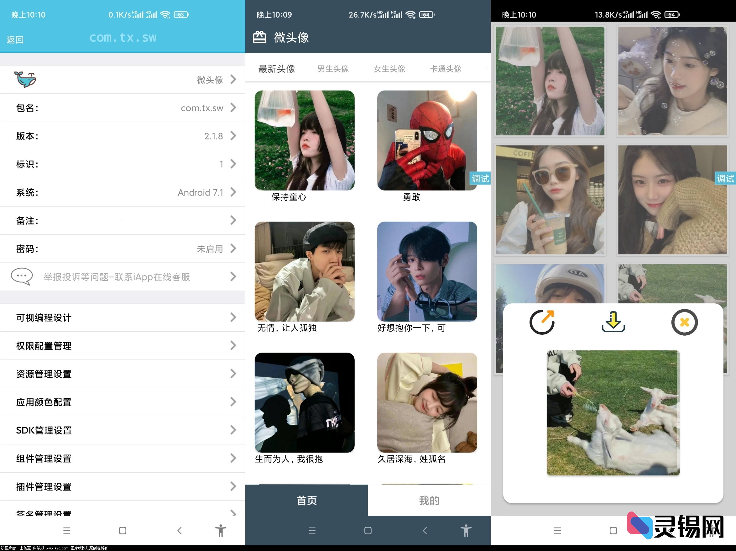This screenshot has width=736, height=551.
Task: Tap the gift box icon beside 微头像 title
Action: point(260,37)
